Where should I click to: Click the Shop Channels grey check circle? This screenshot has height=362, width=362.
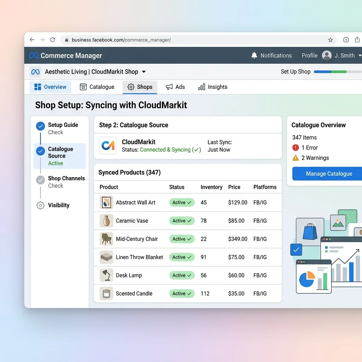point(40,180)
